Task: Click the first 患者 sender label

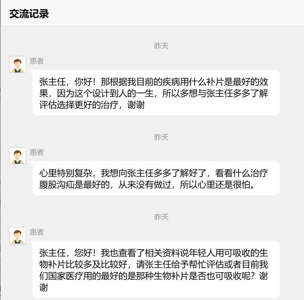Action: [37, 61]
